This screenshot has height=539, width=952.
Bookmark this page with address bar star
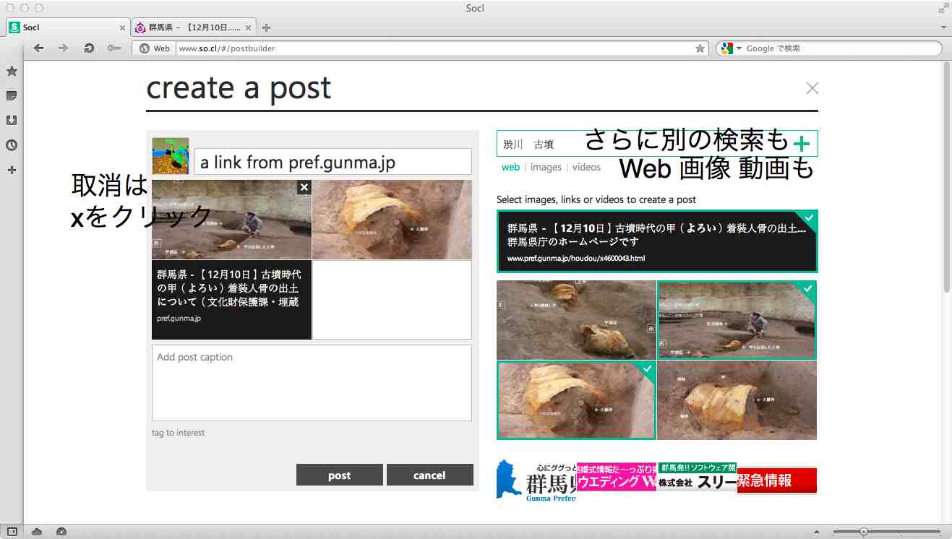point(700,48)
